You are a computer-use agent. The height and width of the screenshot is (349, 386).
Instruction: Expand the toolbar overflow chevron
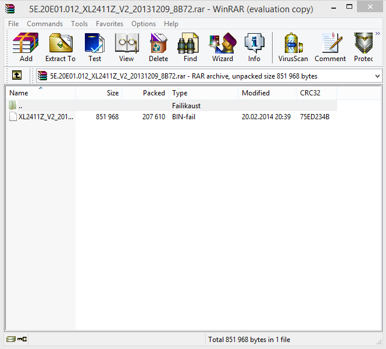point(378,34)
